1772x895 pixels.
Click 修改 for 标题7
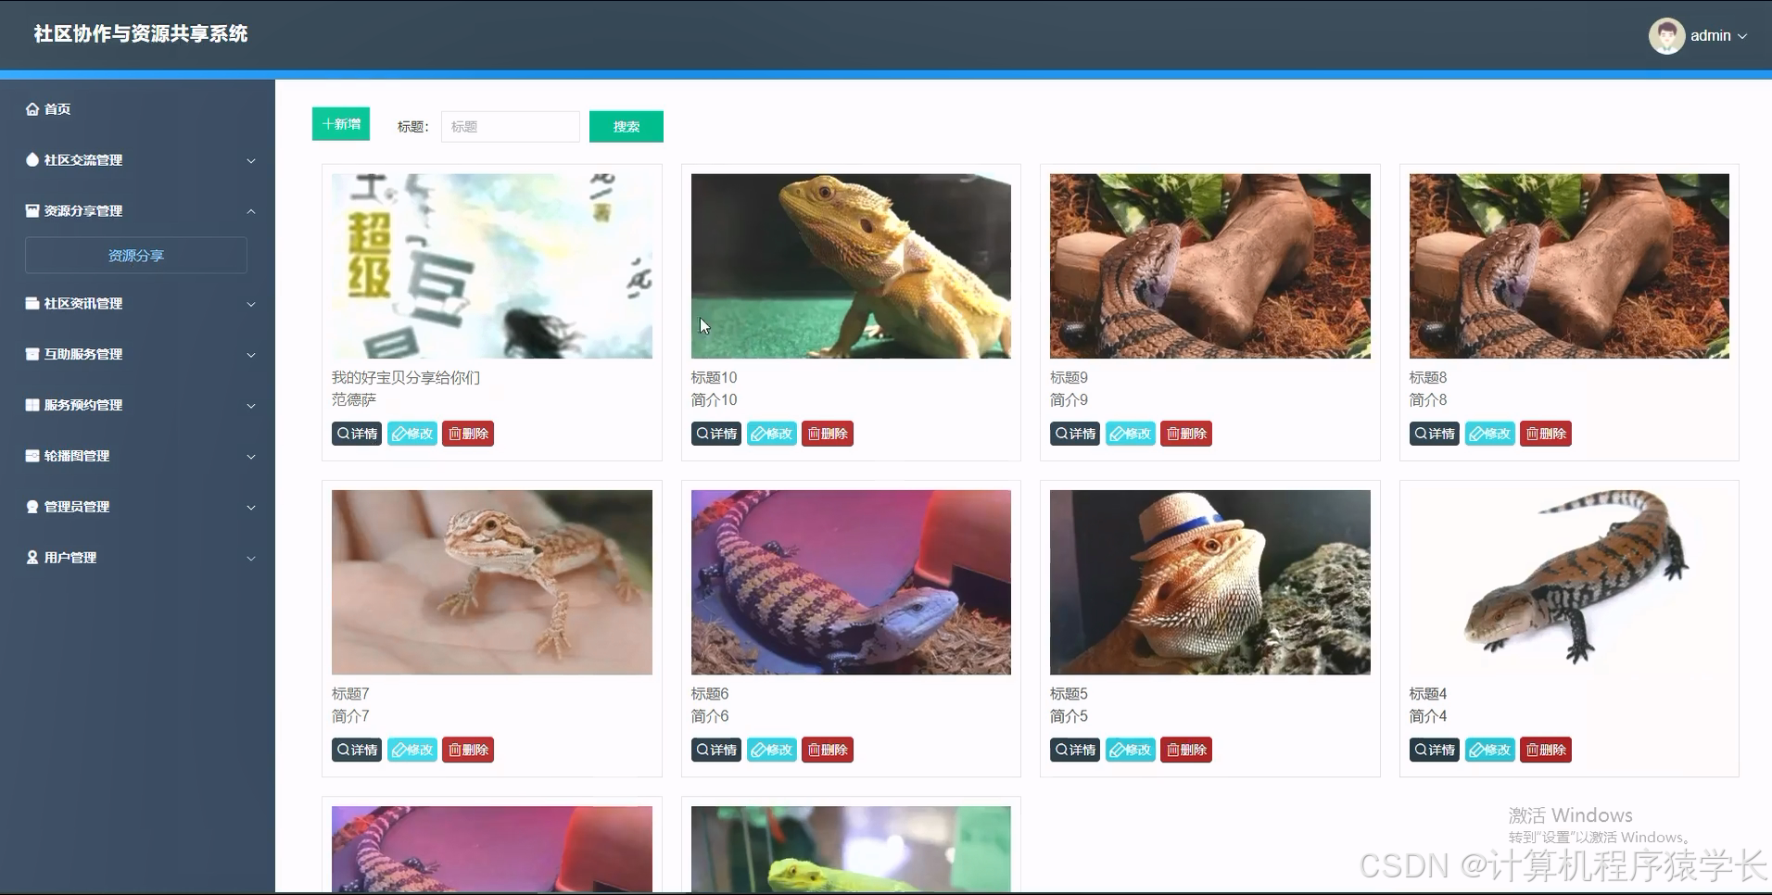point(412,750)
